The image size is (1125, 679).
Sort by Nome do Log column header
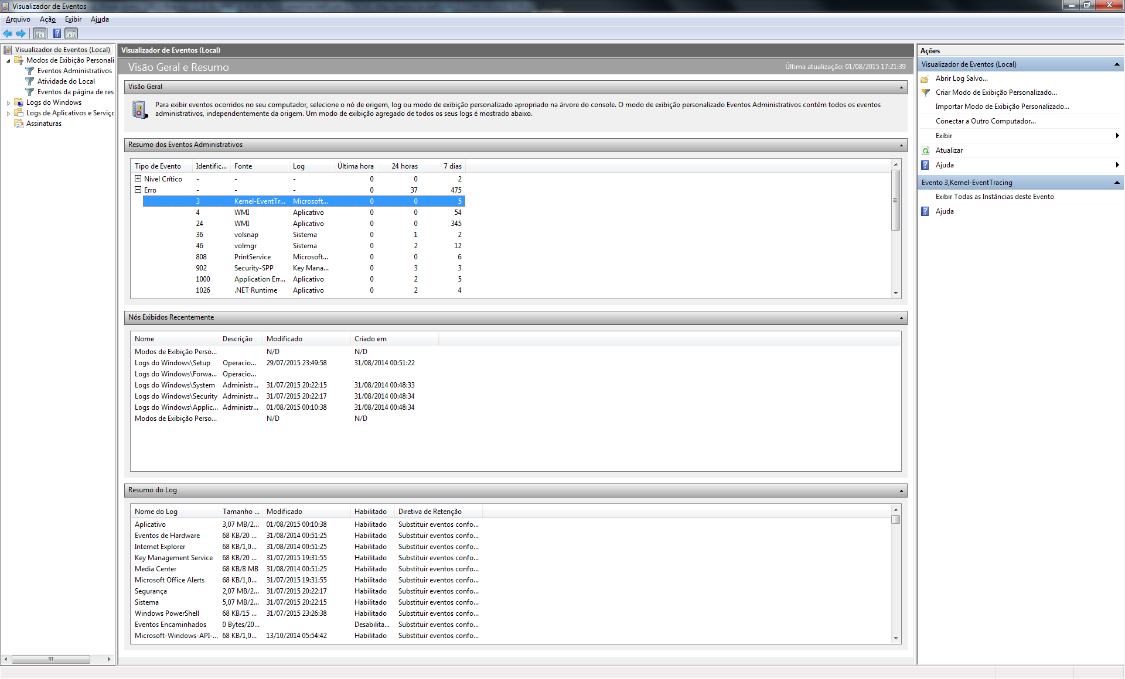tap(175, 512)
